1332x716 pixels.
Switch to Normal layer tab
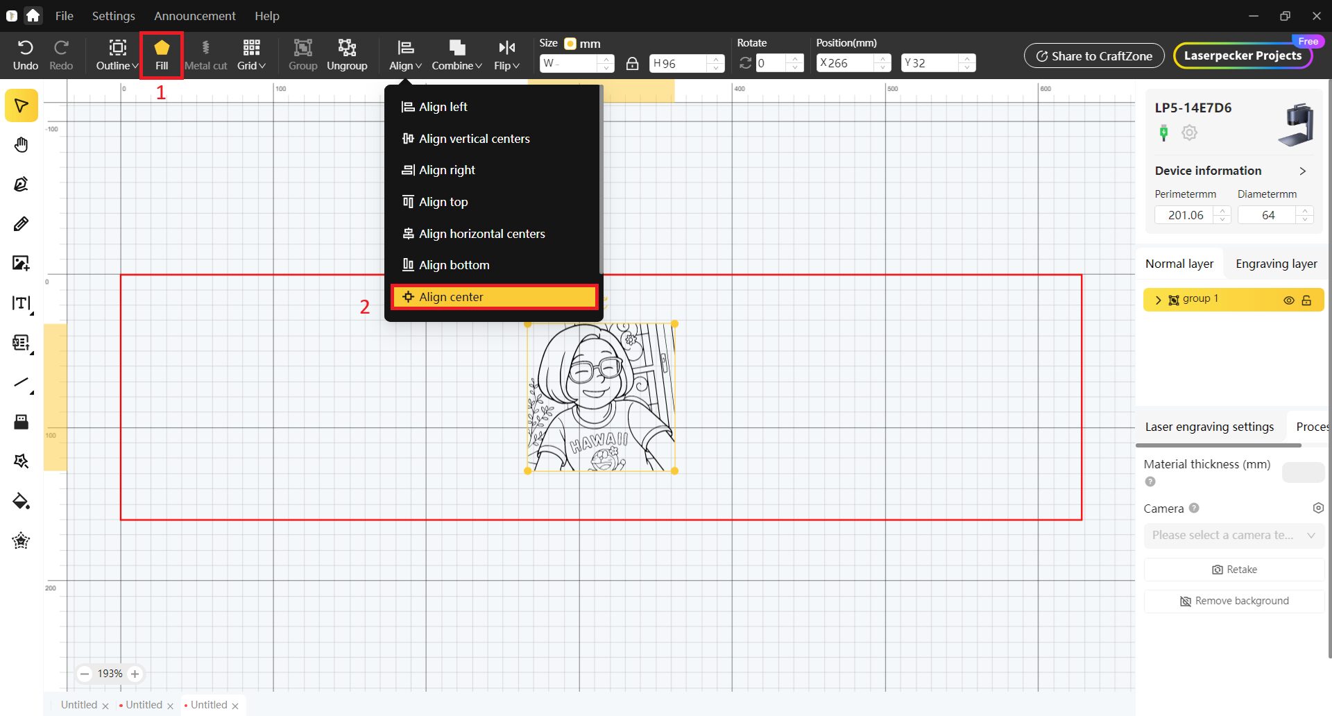[1179, 264]
